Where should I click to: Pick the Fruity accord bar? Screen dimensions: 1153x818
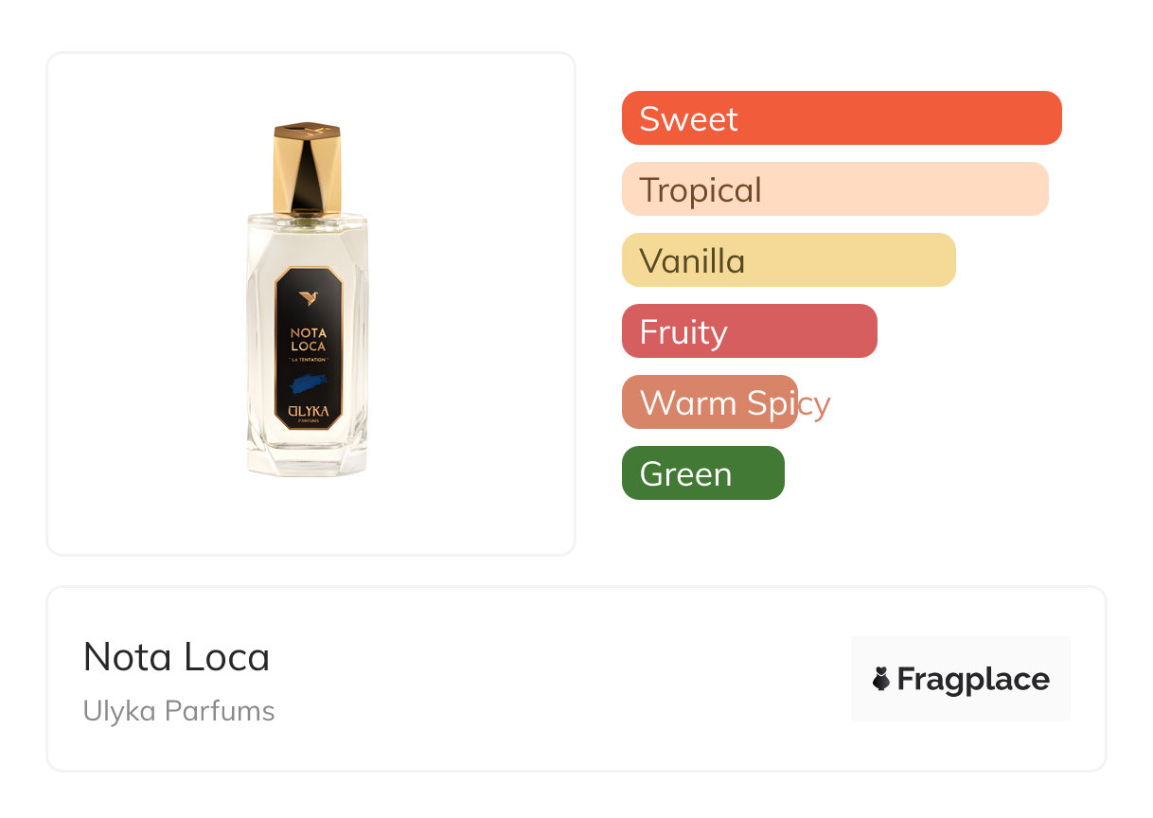click(x=749, y=331)
